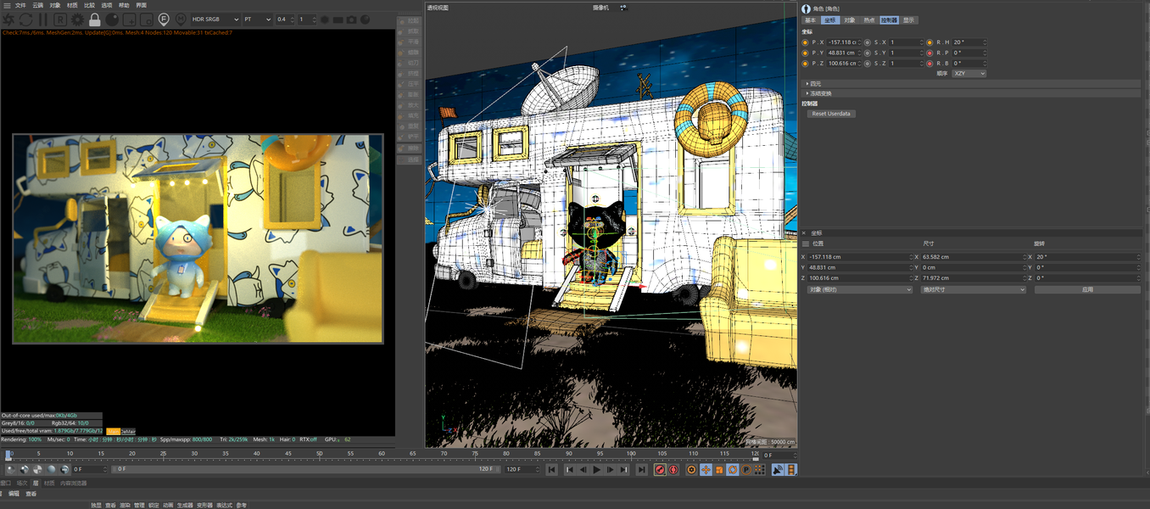Pause the Octane live render

coord(42,19)
